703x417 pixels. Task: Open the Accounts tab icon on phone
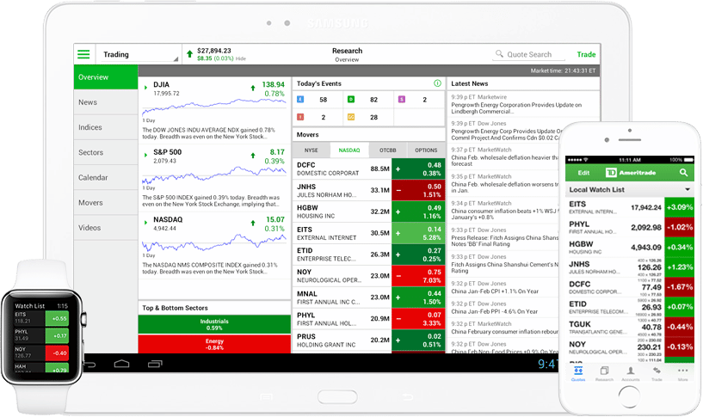tap(631, 373)
